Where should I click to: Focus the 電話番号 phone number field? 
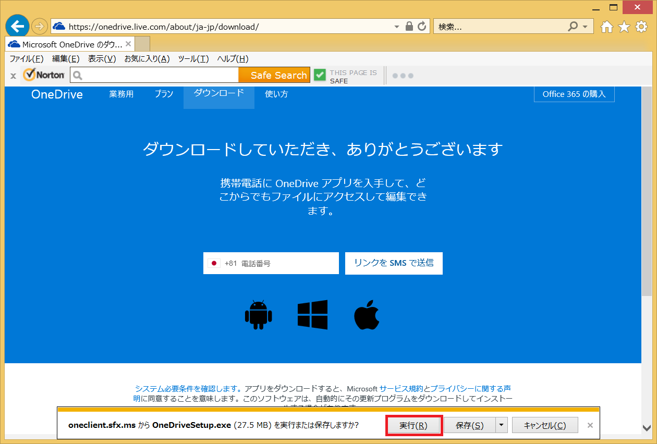click(x=271, y=263)
